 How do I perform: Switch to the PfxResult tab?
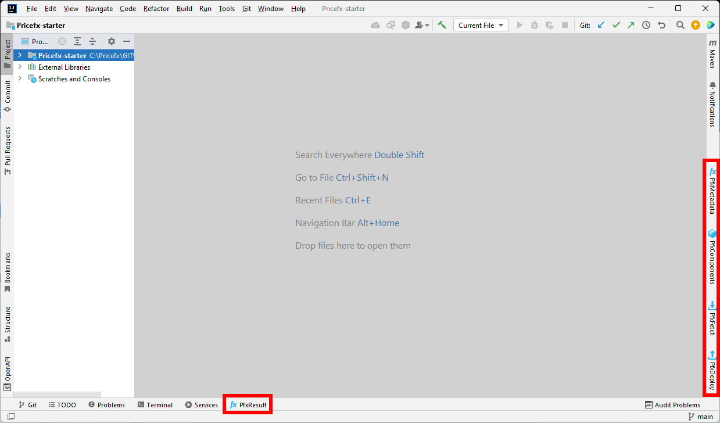coord(248,405)
